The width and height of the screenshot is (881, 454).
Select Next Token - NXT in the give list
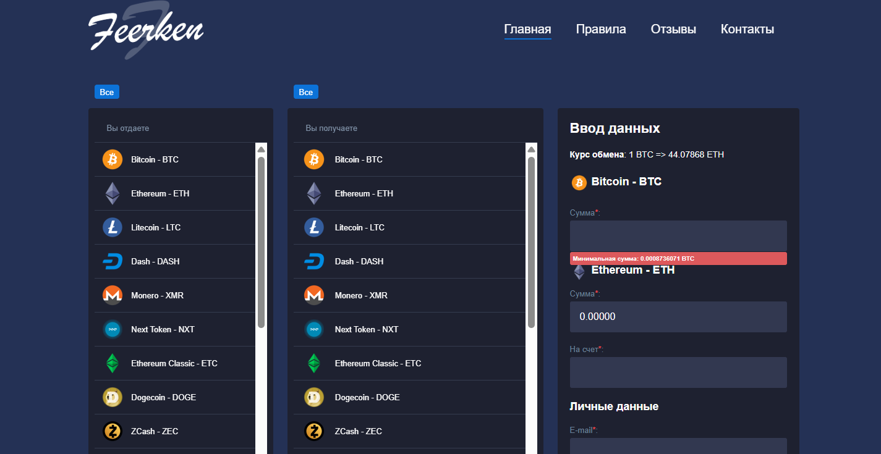[163, 329]
